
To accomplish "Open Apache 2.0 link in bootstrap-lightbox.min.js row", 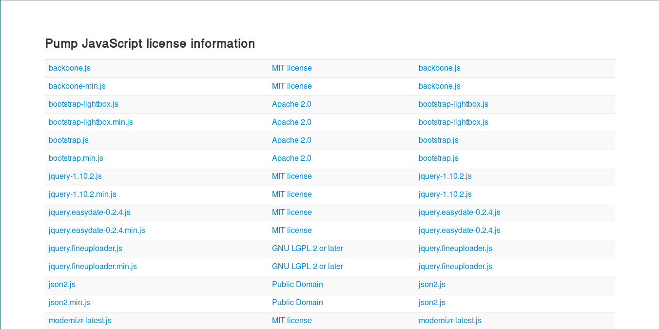I will [x=291, y=122].
